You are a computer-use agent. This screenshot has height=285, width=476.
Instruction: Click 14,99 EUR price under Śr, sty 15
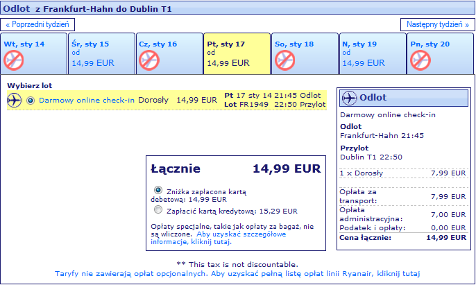click(x=93, y=63)
